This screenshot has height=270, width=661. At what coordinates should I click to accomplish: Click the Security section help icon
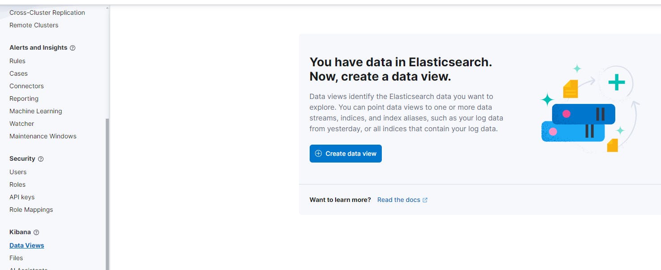click(41, 159)
